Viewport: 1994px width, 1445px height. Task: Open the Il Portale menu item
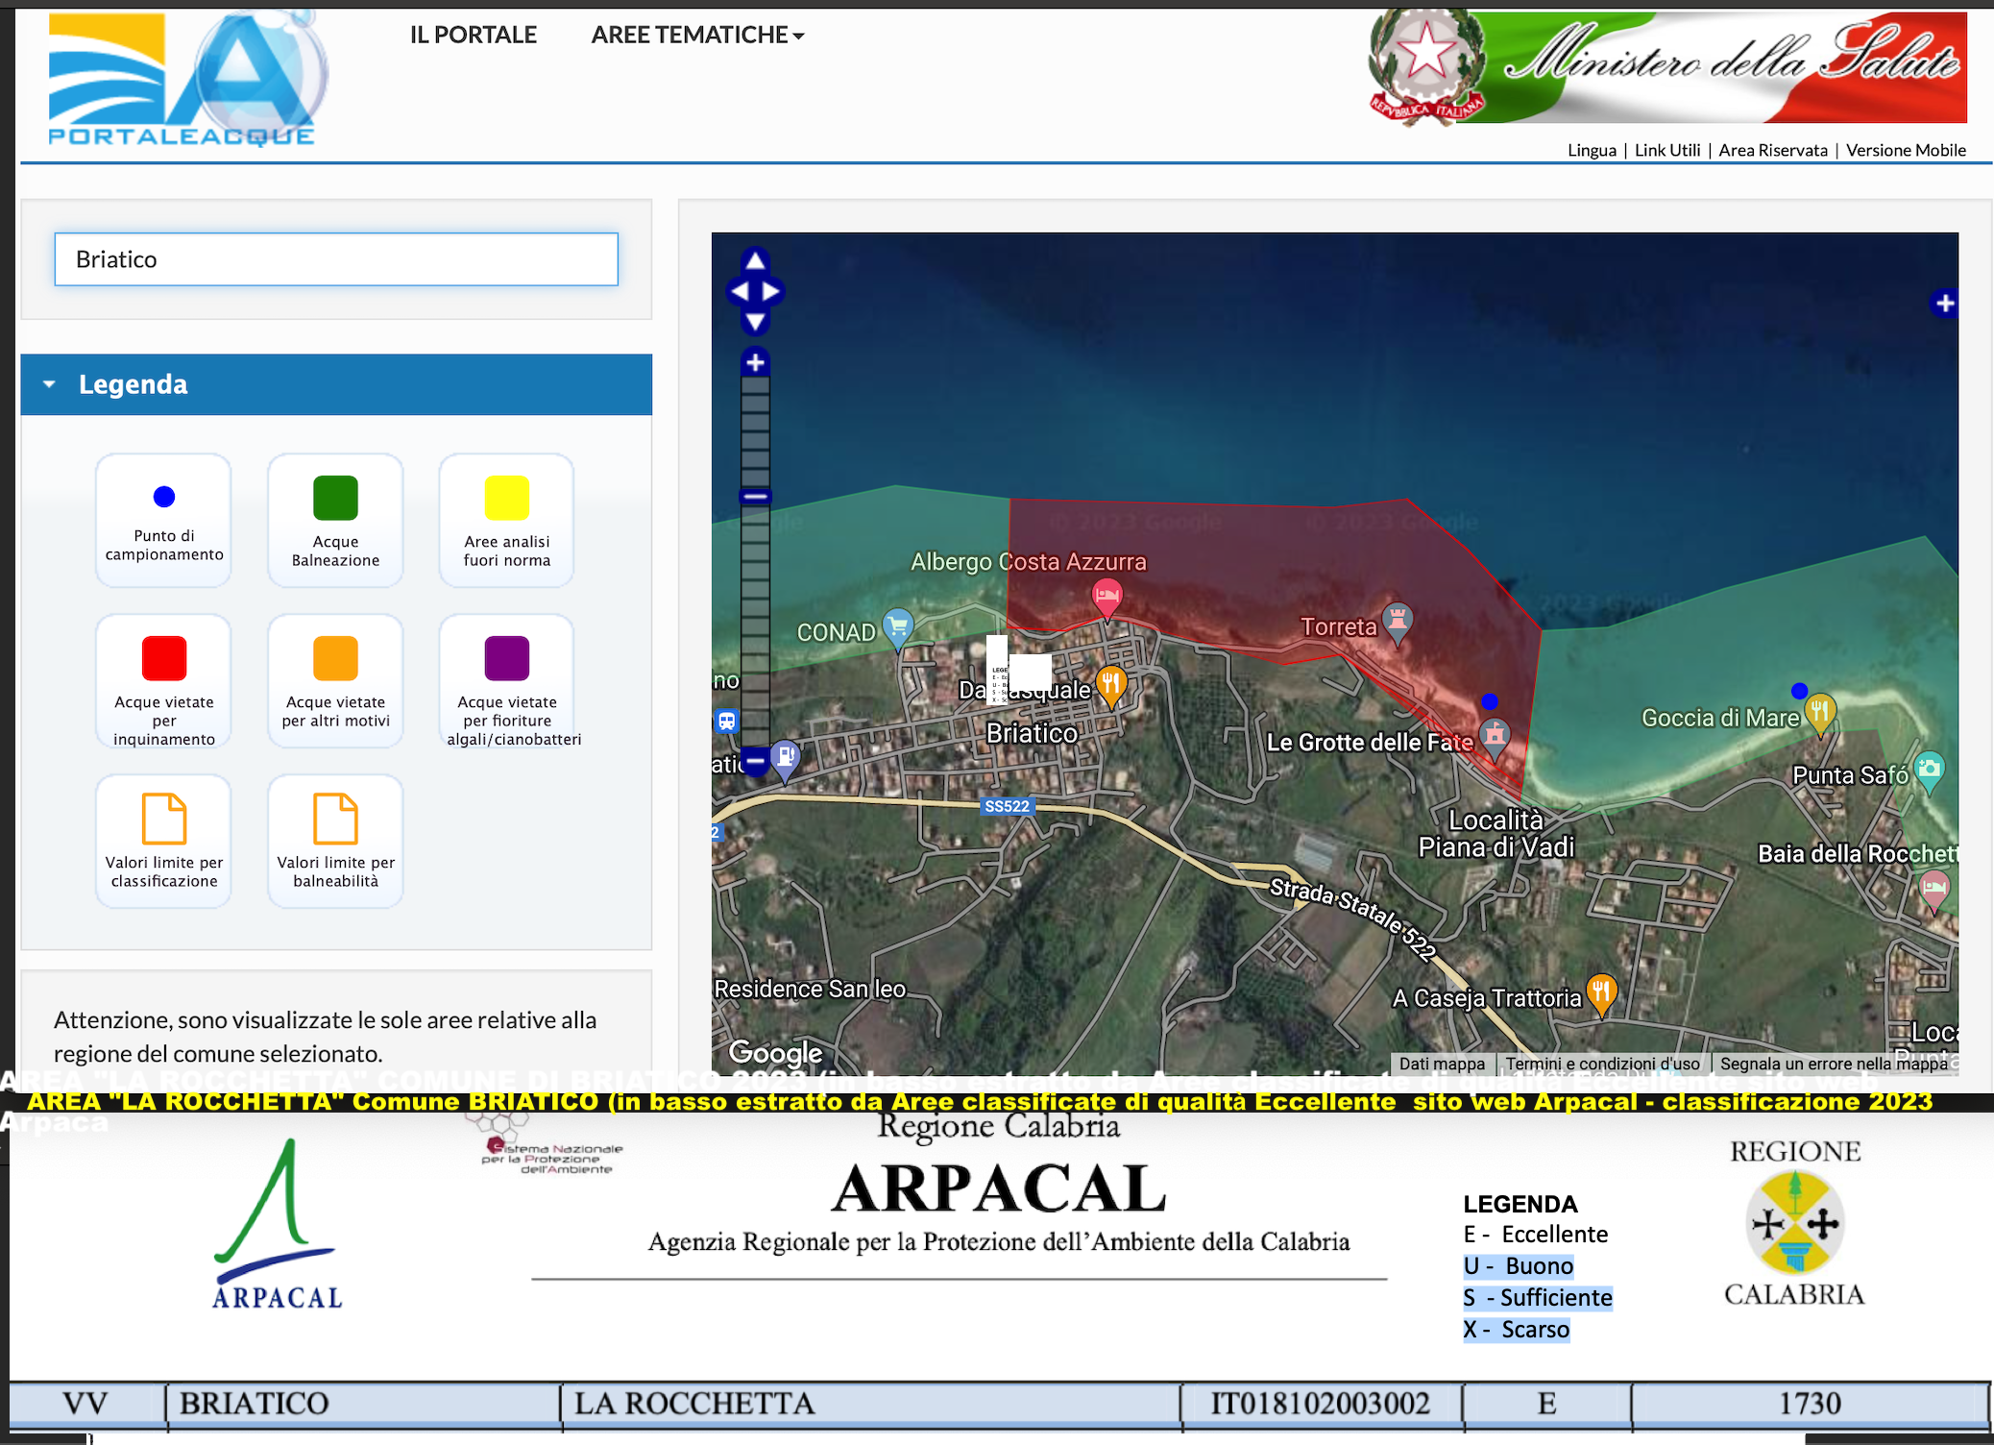(x=473, y=36)
